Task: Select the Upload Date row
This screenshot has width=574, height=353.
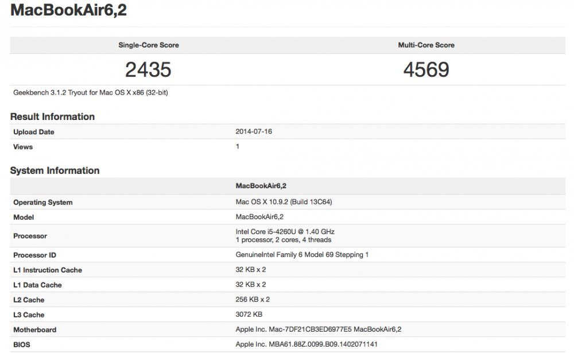Action: tap(34, 131)
